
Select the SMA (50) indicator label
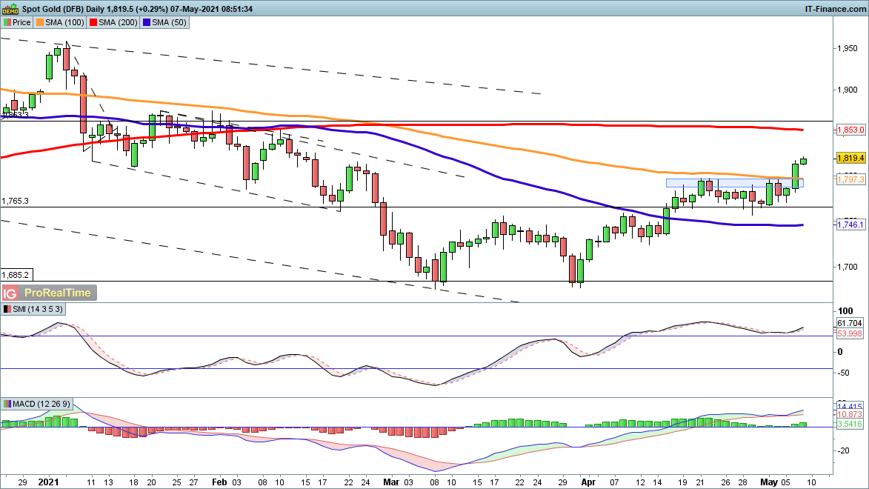167,22
